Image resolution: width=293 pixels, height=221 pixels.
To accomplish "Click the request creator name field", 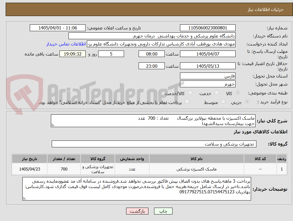I will pyautogui.click(x=161, y=44).
